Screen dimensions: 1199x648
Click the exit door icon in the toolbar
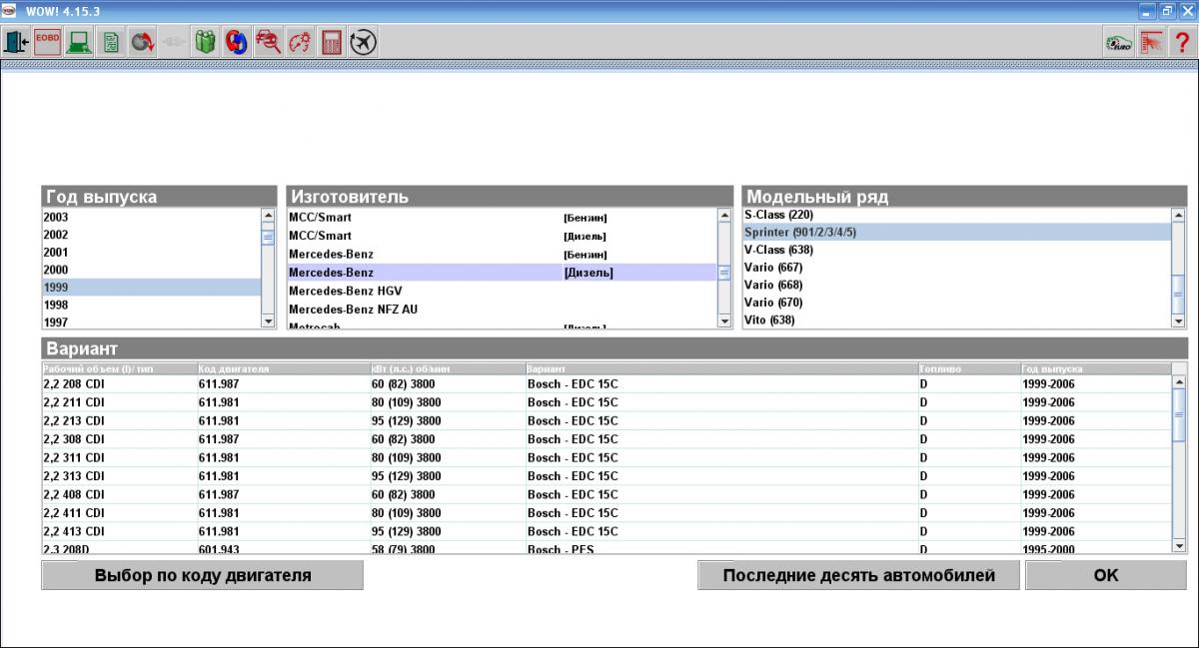(x=16, y=42)
